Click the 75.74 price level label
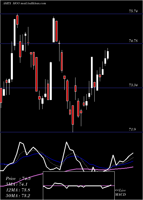This screenshot has width=143, height=200. coord(133,11)
